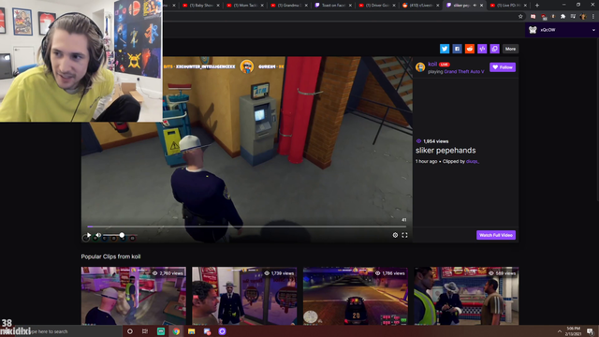Bookmark this page with the star icon
The width and height of the screenshot is (599, 337).
(520, 17)
